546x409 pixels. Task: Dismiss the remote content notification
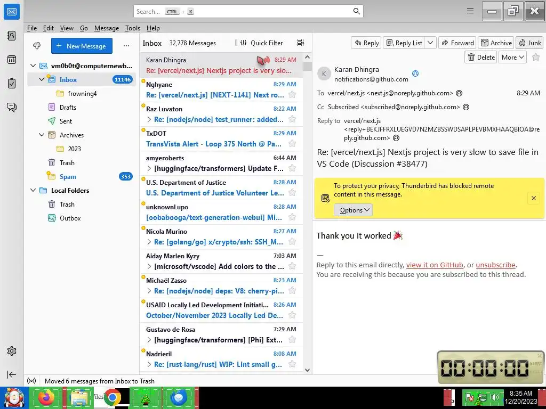(533, 198)
